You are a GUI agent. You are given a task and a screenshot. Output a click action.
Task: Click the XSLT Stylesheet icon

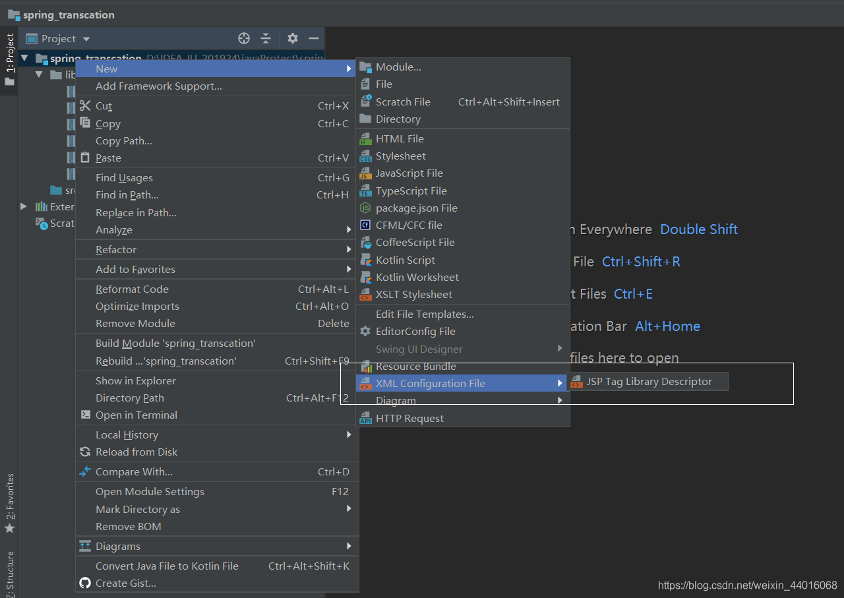tap(365, 294)
